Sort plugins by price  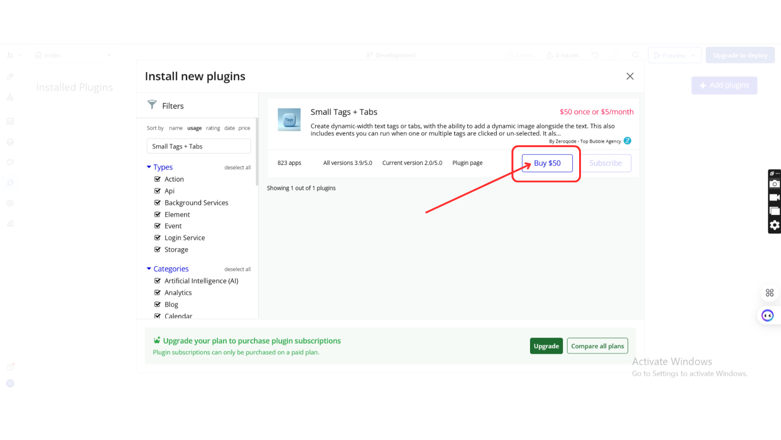[244, 128]
